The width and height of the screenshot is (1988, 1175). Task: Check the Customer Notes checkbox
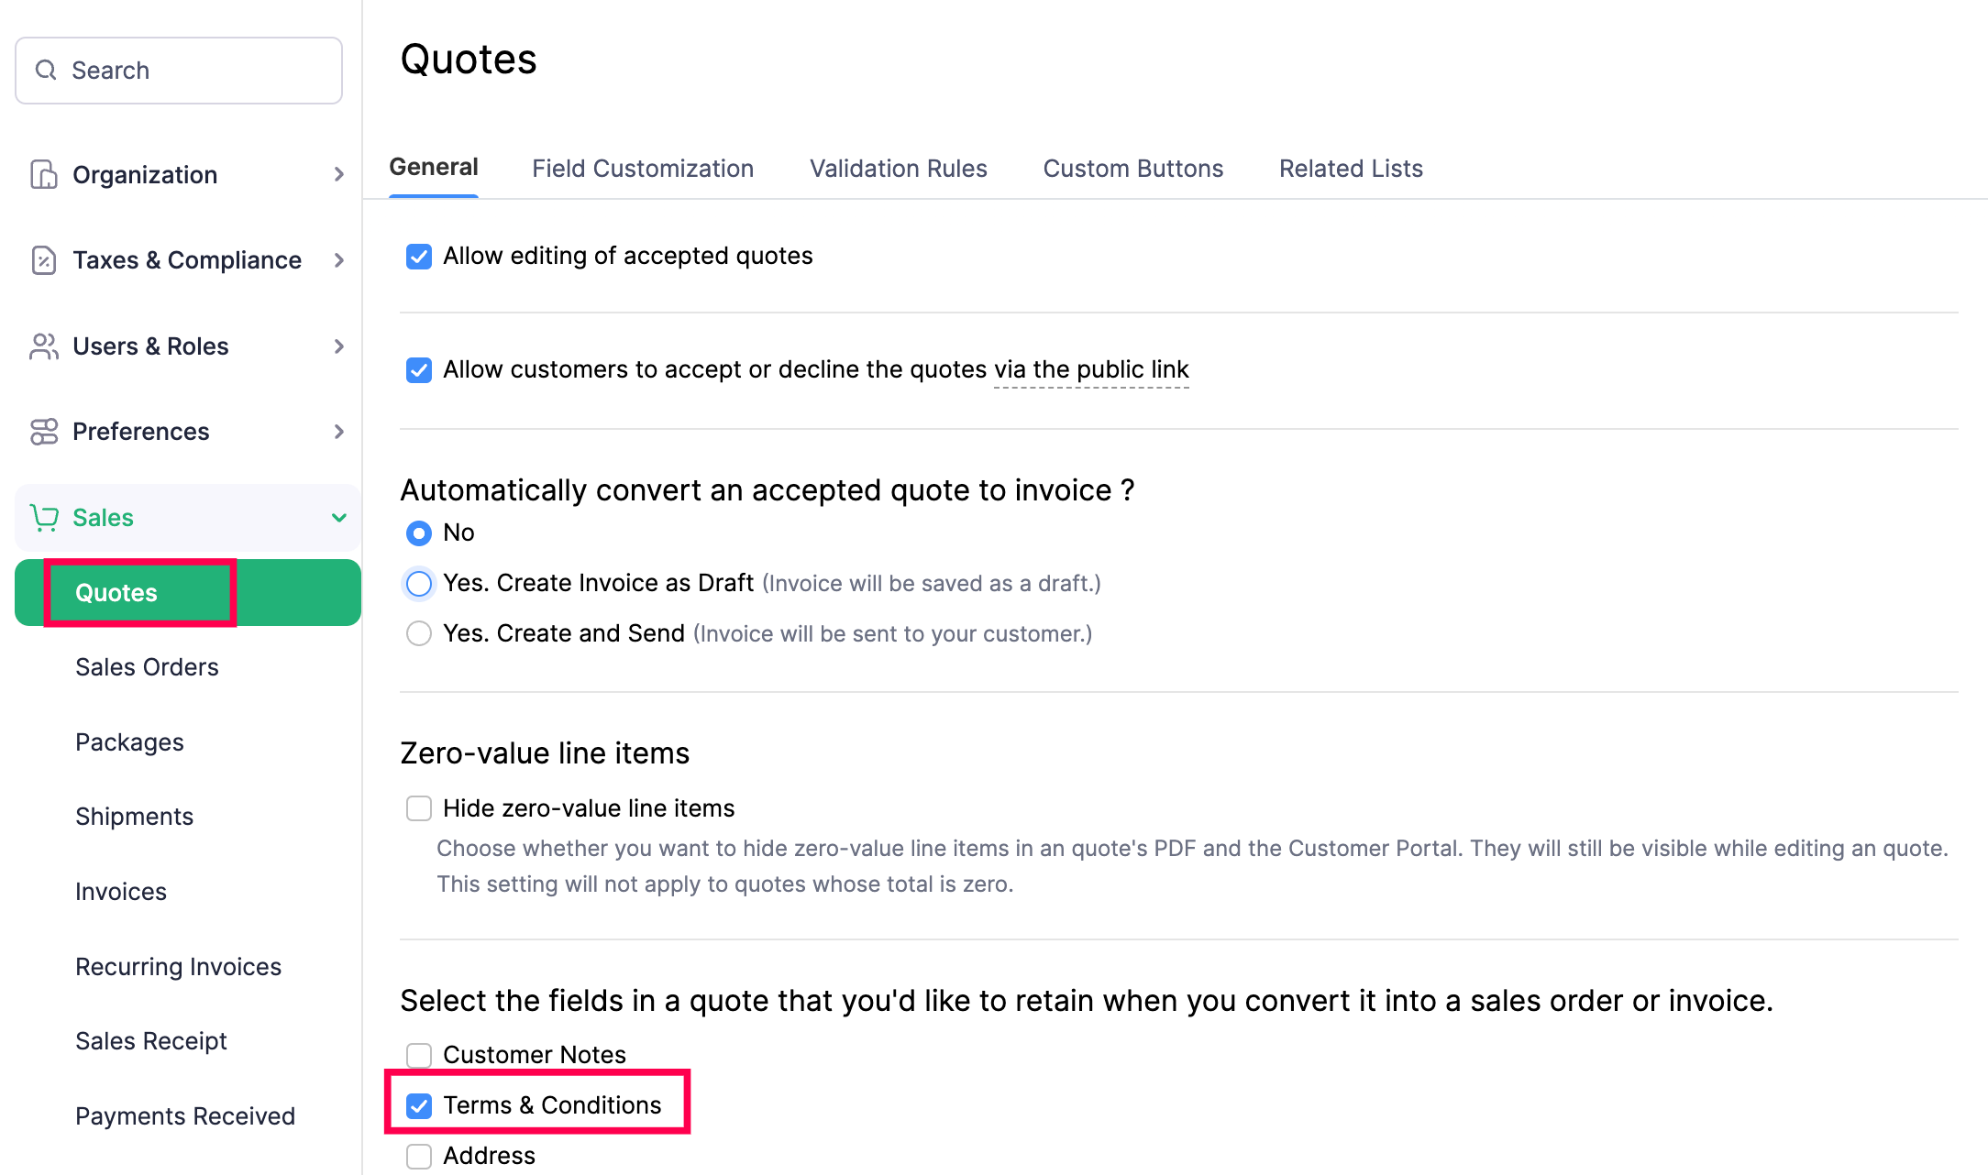[419, 1055]
